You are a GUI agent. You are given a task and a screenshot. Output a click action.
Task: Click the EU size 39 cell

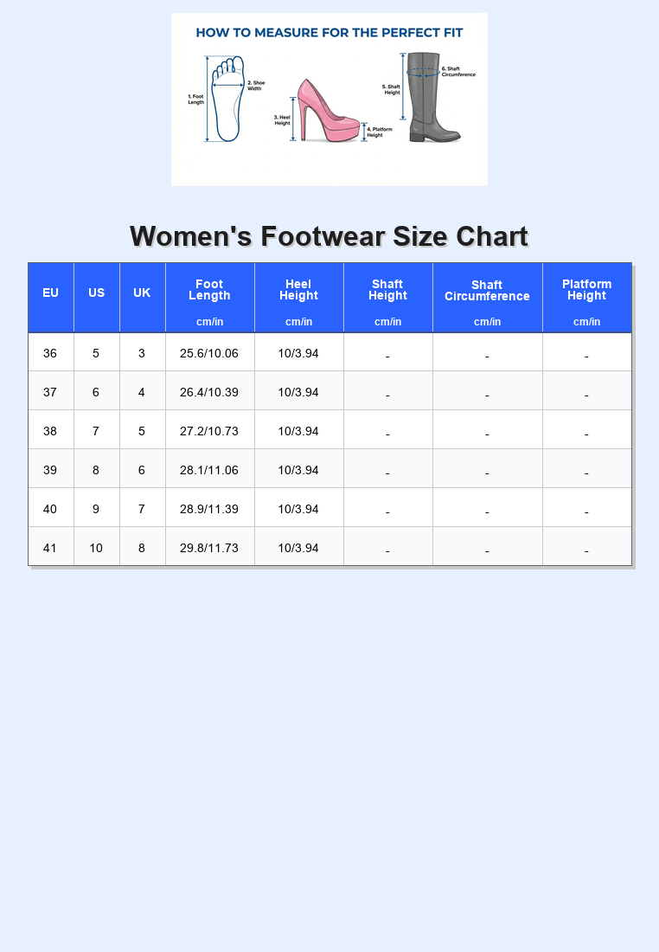pos(50,470)
